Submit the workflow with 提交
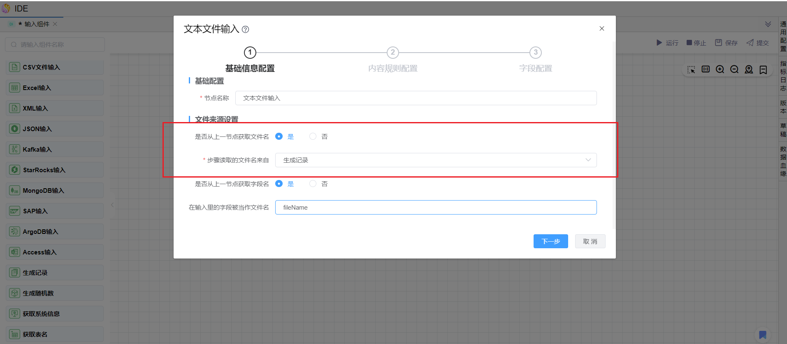This screenshot has height=344, width=787. (x=757, y=43)
